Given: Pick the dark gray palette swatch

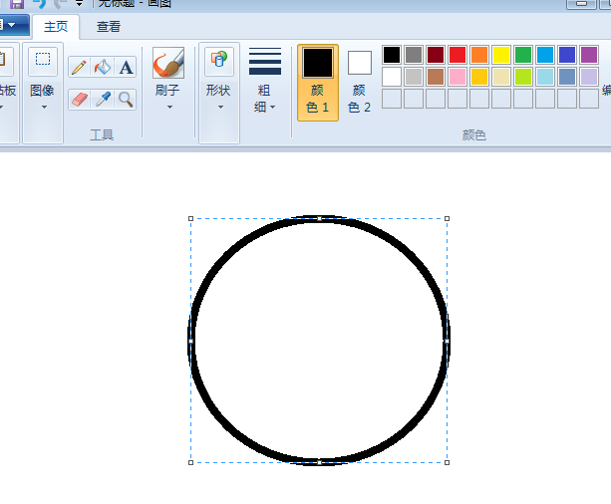Looking at the screenshot, I should point(414,55).
